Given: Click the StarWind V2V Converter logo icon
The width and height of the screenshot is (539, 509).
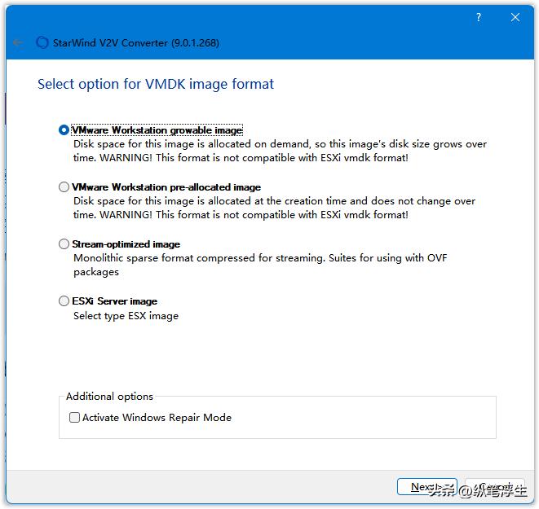Looking at the screenshot, I should pyautogui.click(x=42, y=42).
